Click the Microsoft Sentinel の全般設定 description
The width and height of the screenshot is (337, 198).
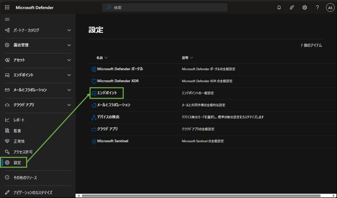(203, 141)
